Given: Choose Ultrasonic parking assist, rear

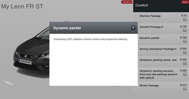Looking at the screenshot, I should [158, 60].
